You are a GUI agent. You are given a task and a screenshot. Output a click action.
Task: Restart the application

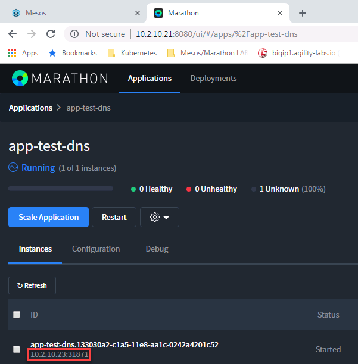coord(114,217)
